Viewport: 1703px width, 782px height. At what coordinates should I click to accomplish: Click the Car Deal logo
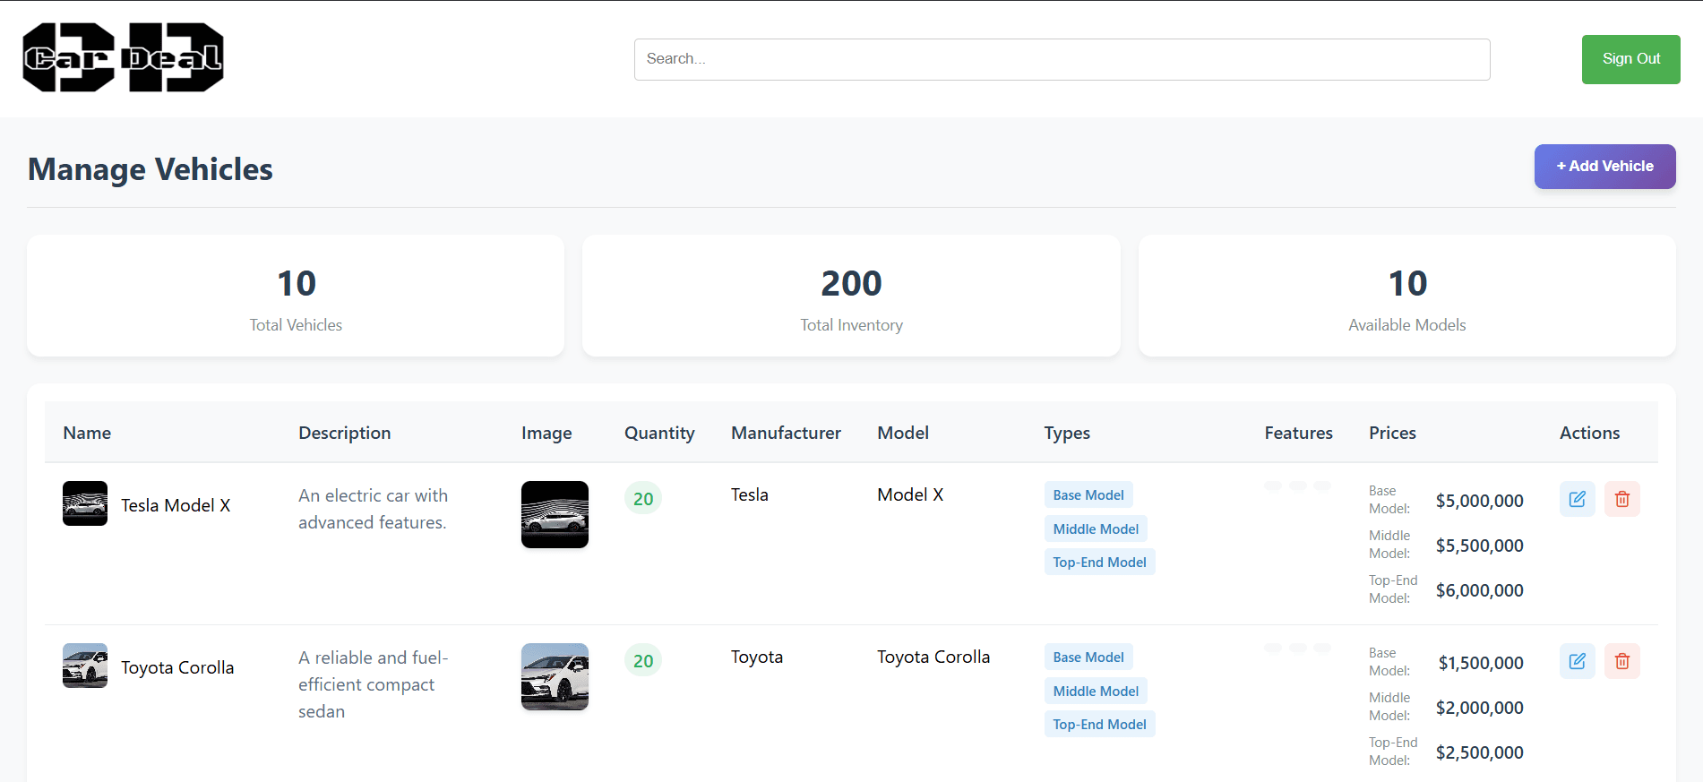pyautogui.click(x=124, y=58)
